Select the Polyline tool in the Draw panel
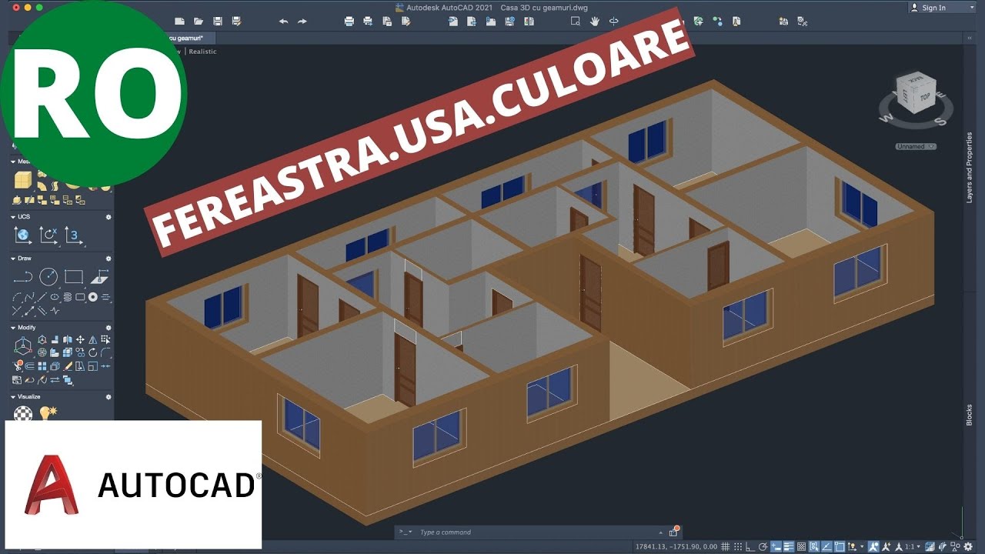This screenshot has width=985, height=554. tap(23, 277)
